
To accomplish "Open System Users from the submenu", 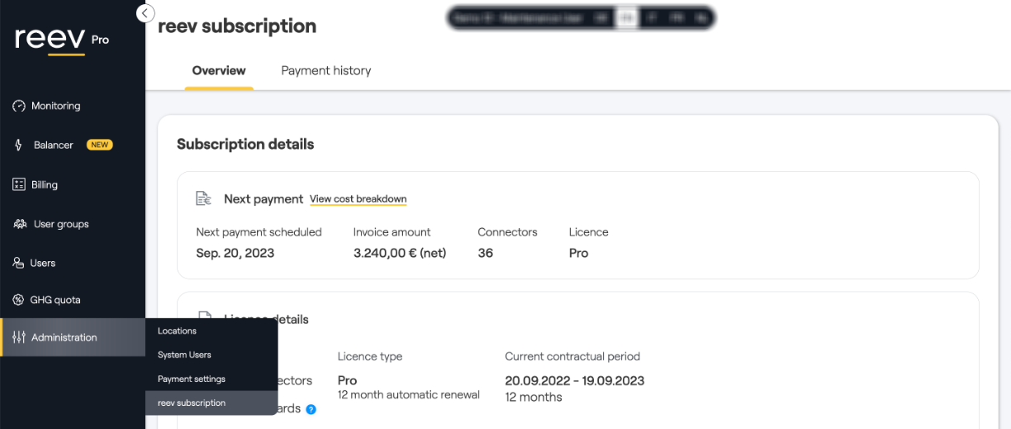I will (184, 355).
